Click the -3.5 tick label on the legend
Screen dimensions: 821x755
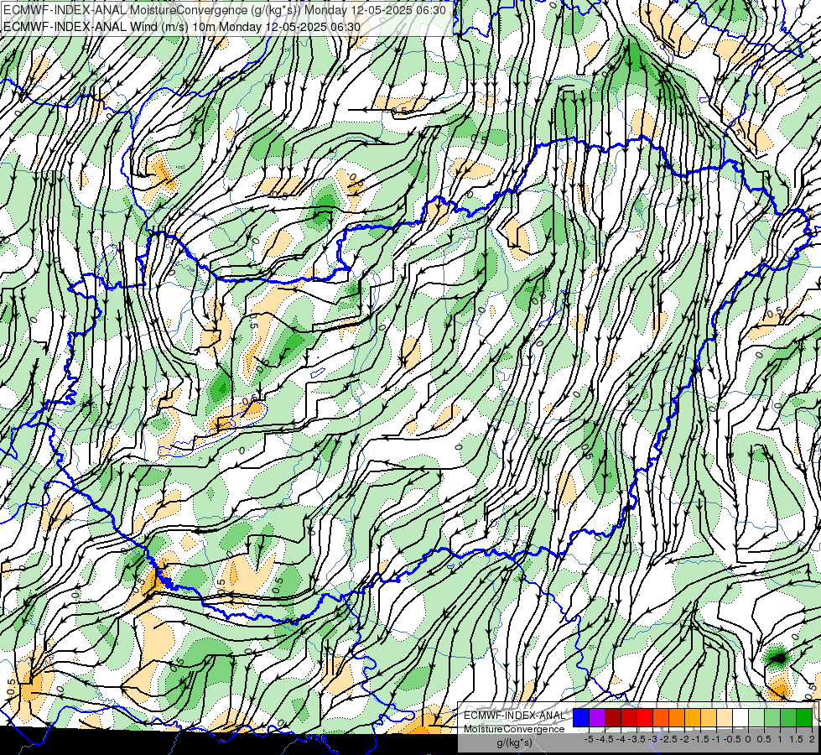(x=637, y=739)
